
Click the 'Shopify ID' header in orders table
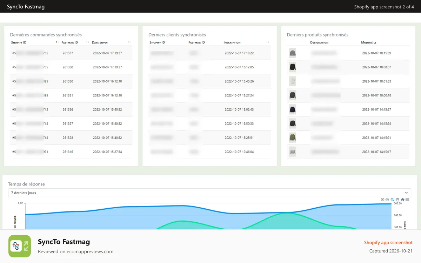point(19,42)
